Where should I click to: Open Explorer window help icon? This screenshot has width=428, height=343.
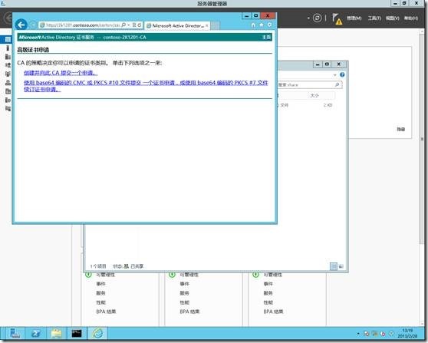[x=342, y=75]
